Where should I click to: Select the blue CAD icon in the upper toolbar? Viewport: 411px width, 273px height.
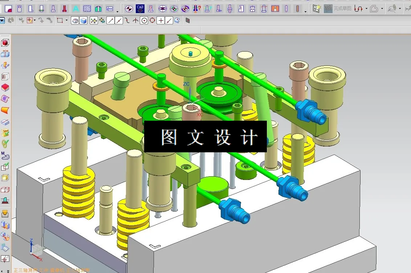click(140, 9)
